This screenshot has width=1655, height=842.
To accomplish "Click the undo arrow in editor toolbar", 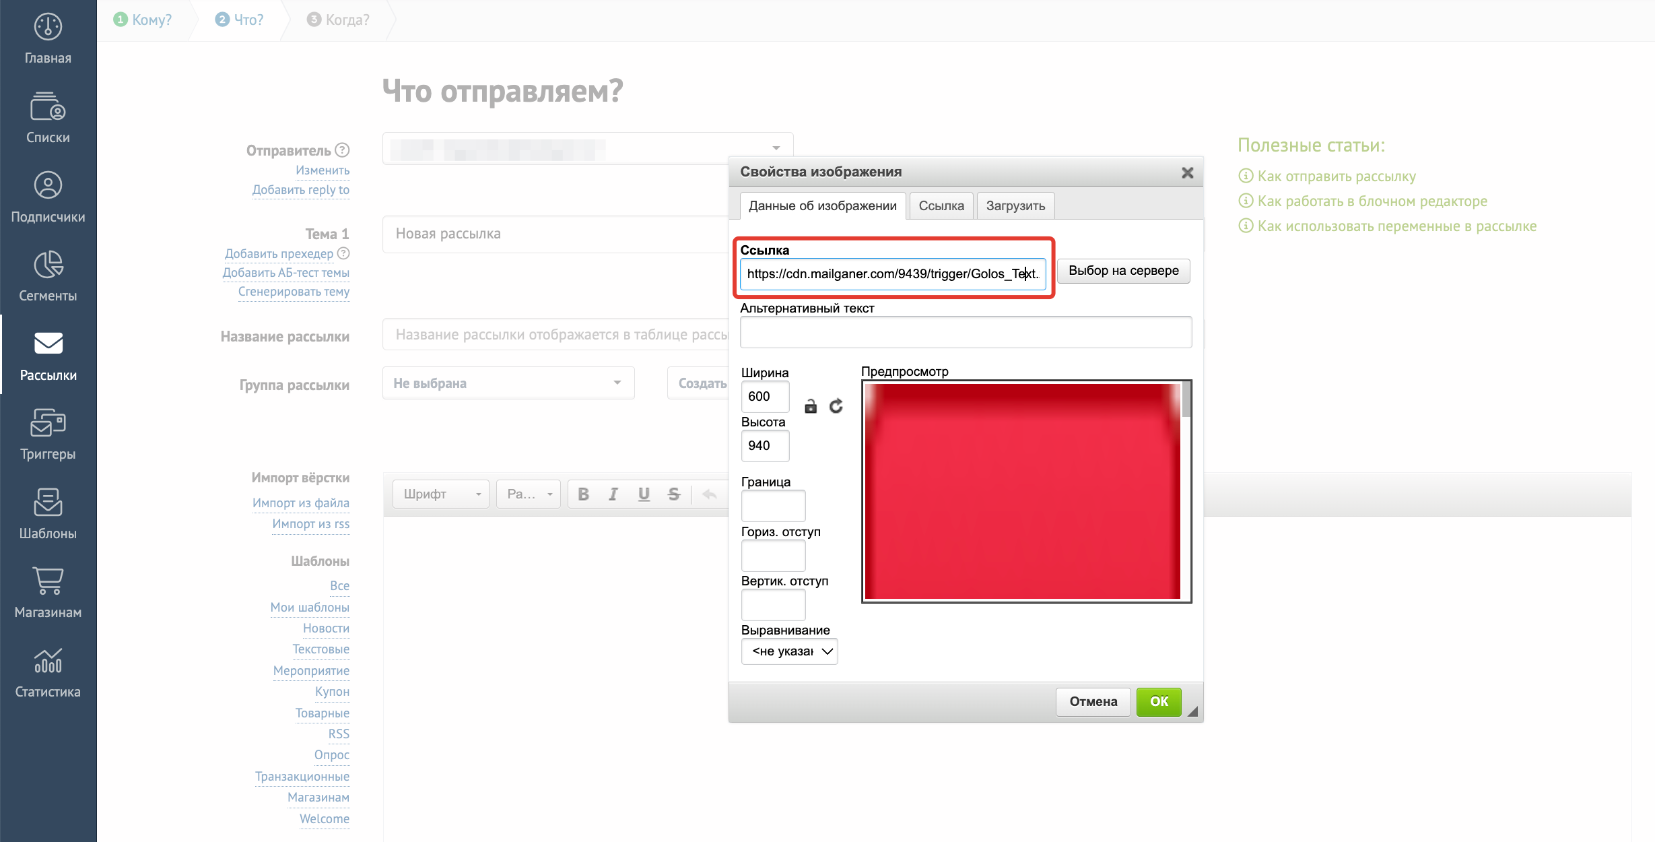I will point(709,494).
